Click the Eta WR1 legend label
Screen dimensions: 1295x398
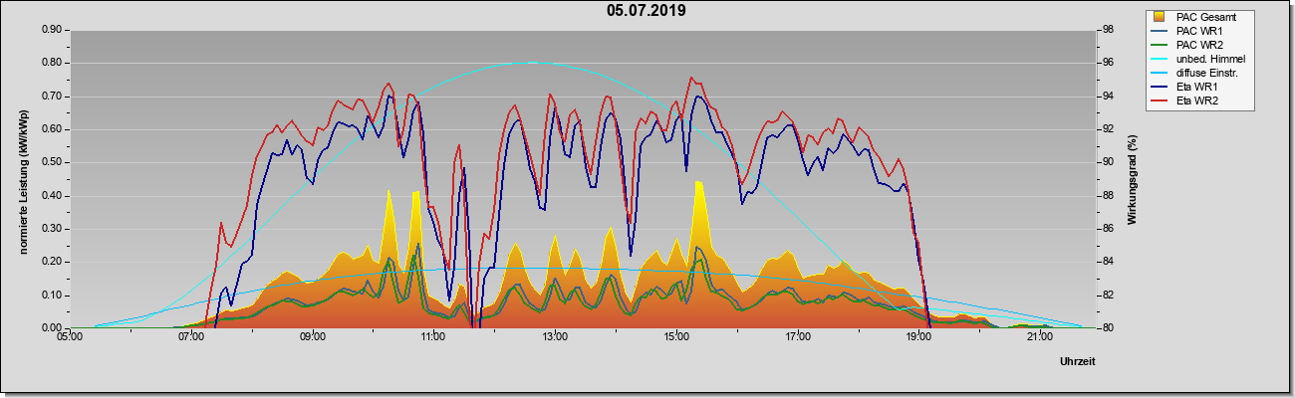pos(1196,87)
